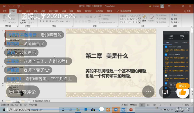Collapse the ribbon with the chevron
The height and width of the screenshot is (113, 194).
[192, 26]
